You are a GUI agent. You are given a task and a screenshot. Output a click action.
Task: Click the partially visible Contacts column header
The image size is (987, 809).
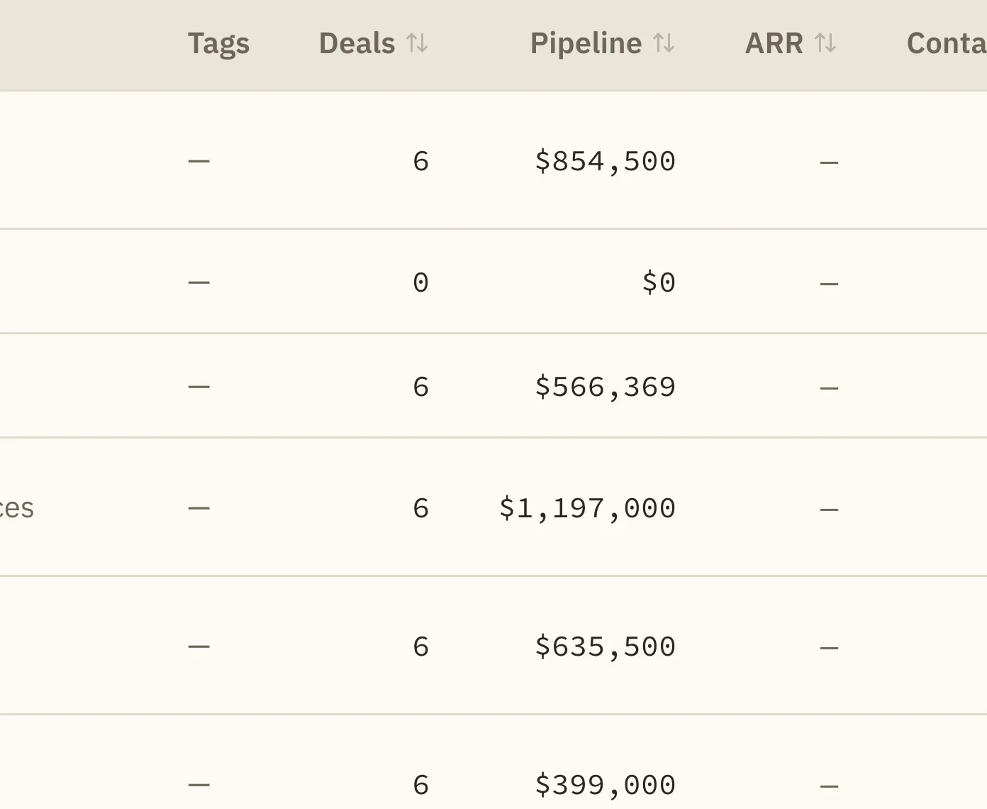click(947, 44)
